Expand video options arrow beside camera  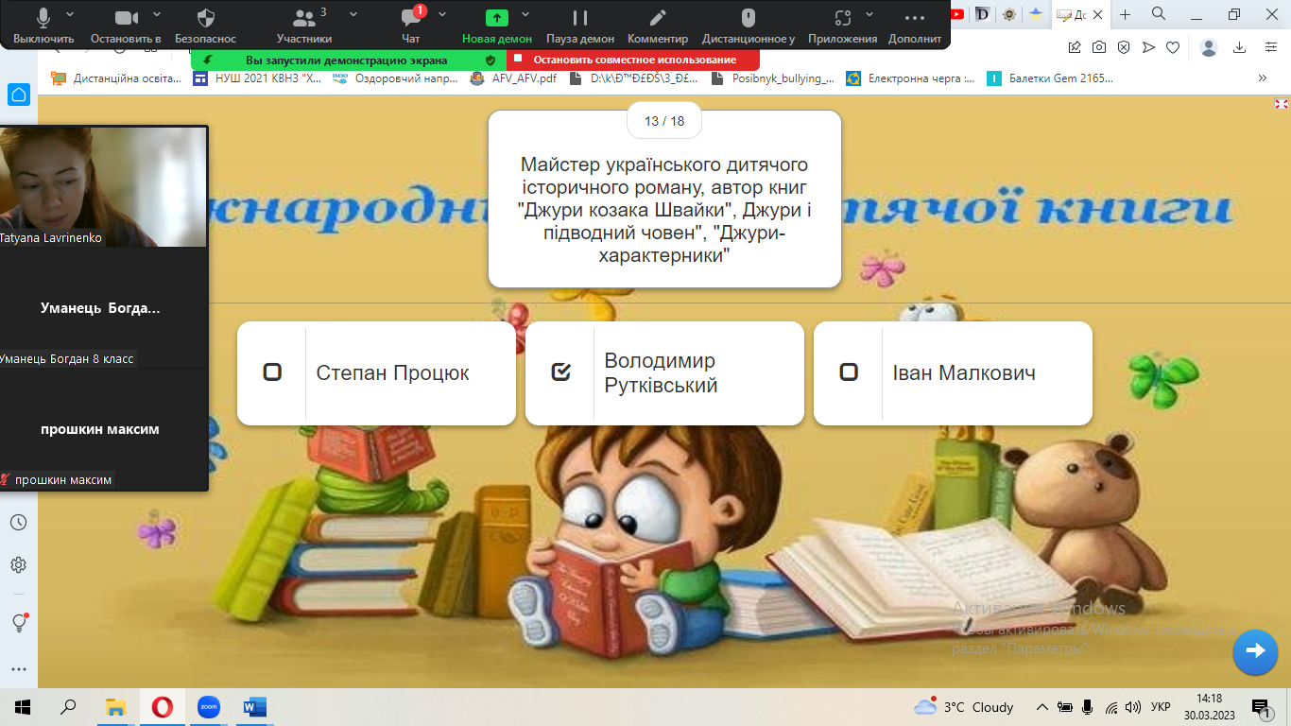click(157, 15)
